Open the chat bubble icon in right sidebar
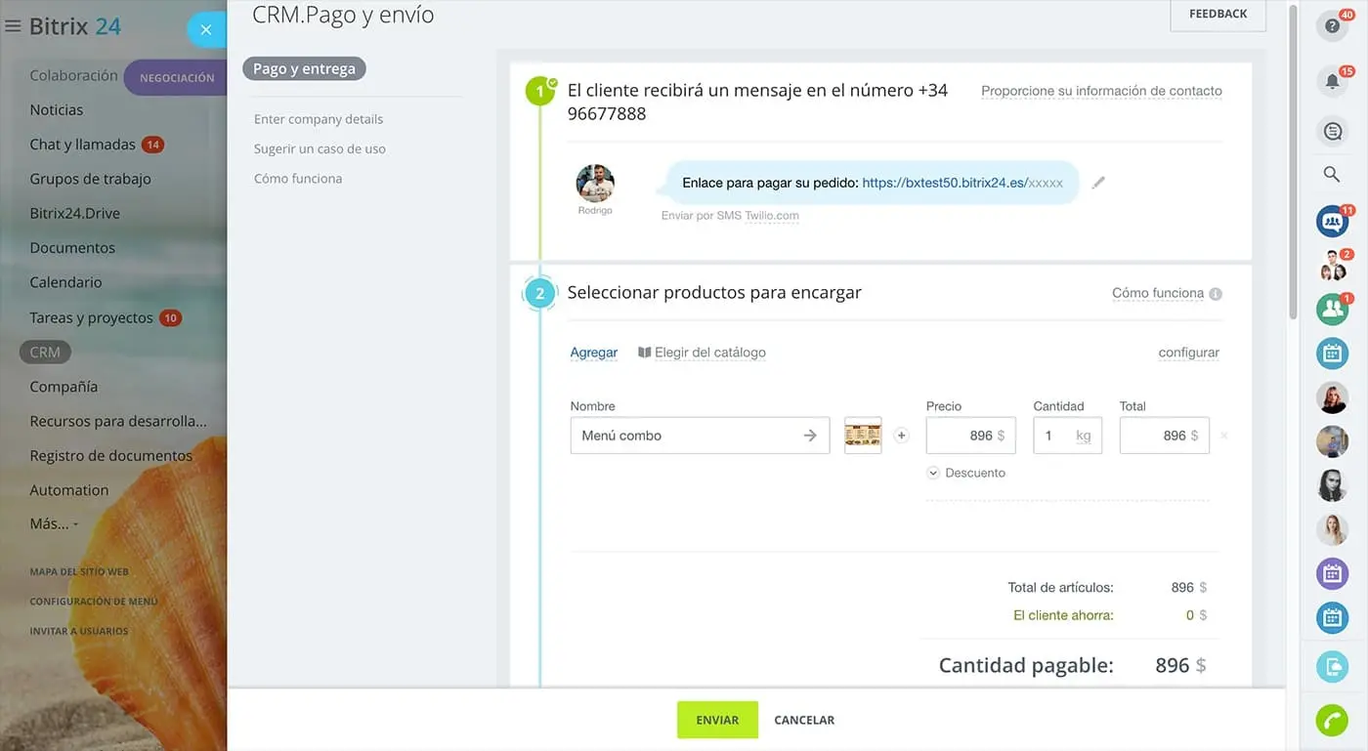 [x=1331, y=131]
